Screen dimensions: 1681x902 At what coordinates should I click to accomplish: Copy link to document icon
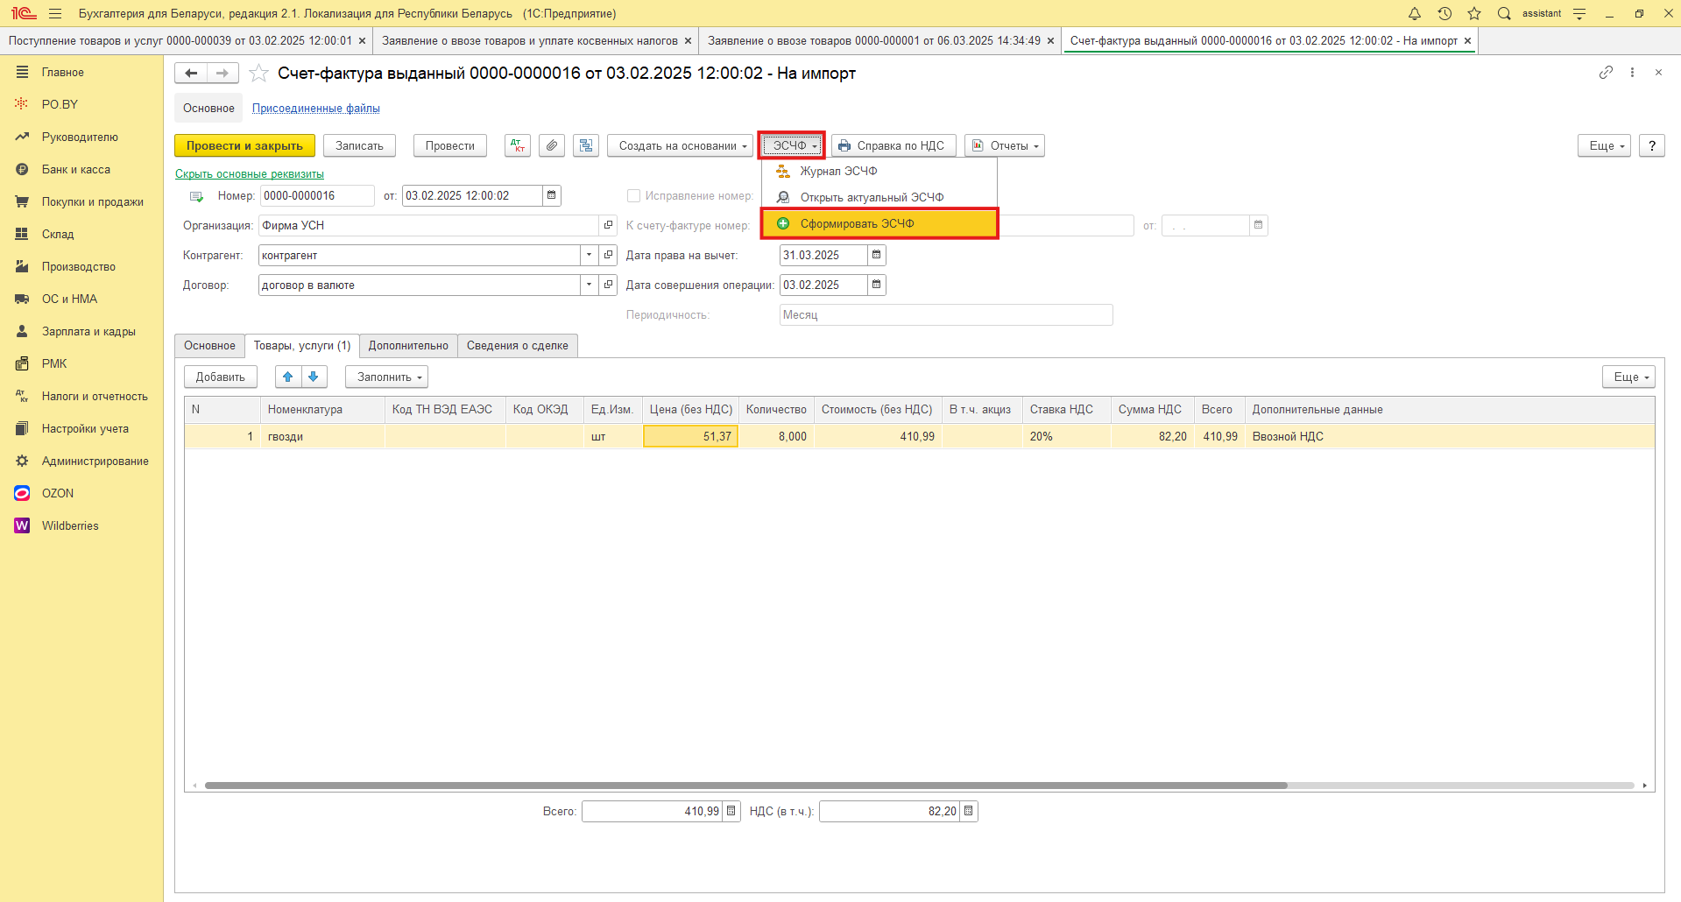point(1605,73)
